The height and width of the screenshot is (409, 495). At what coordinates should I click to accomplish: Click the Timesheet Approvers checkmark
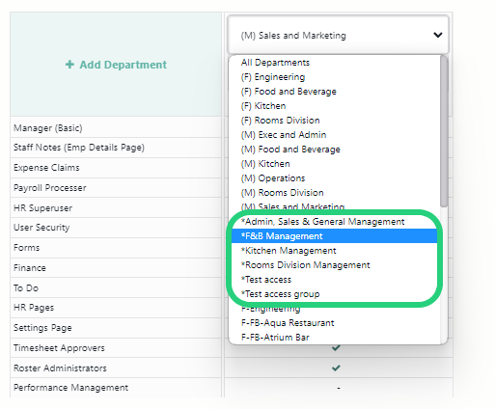point(336,348)
